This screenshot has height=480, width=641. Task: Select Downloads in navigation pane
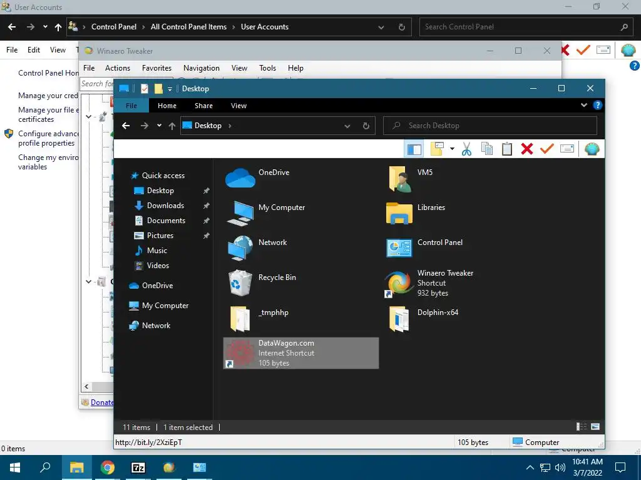click(165, 205)
